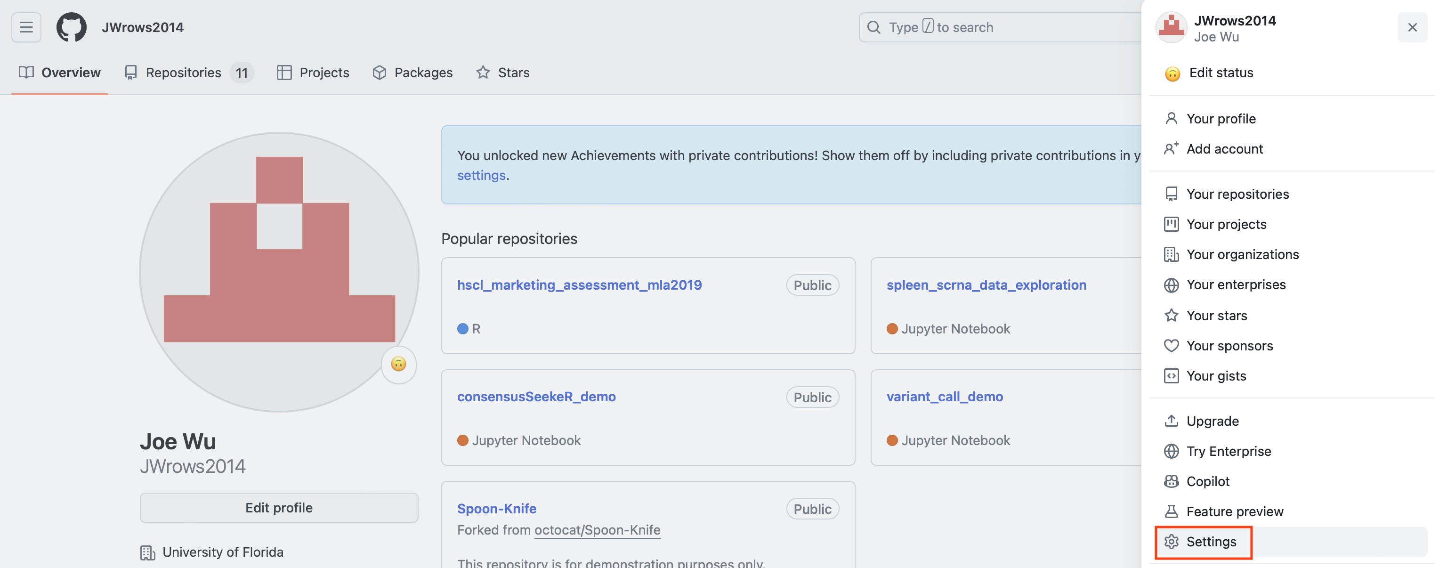Click the settings link in the banner
Screen dimensions: 1439x568
(481, 175)
